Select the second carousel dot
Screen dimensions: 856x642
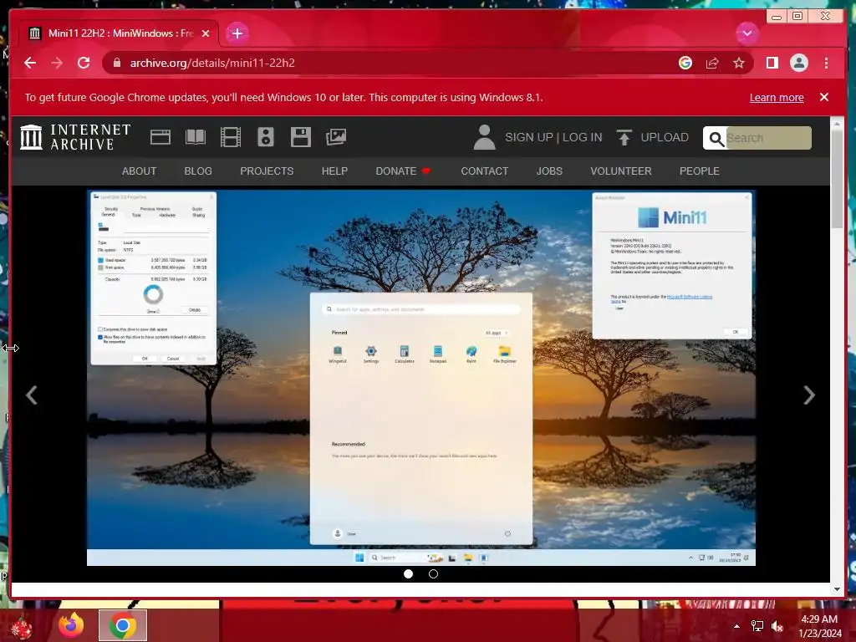click(434, 573)
